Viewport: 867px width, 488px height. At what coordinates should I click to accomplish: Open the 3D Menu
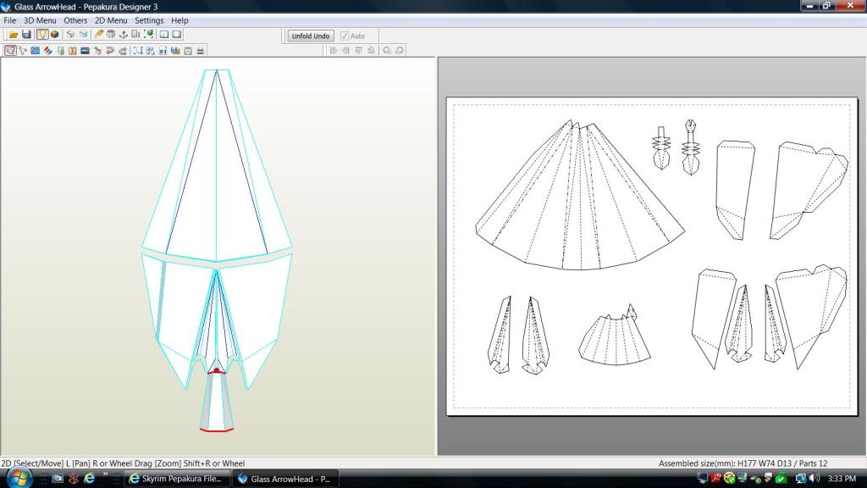[40, 20]
